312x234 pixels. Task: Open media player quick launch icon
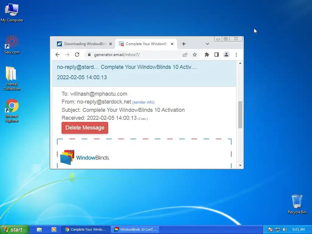click(54, 230)
